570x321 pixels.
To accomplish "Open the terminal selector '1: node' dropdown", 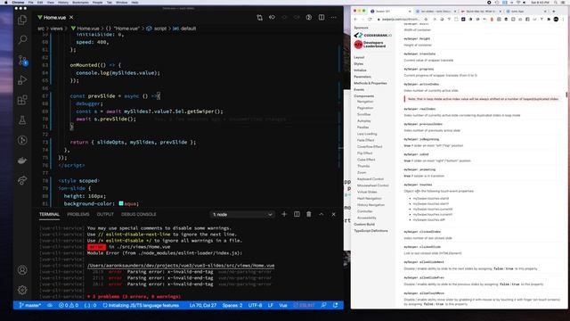I will pos(242,214).
